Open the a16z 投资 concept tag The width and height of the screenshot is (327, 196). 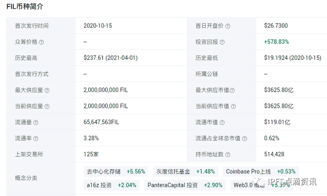pos(111,185)
